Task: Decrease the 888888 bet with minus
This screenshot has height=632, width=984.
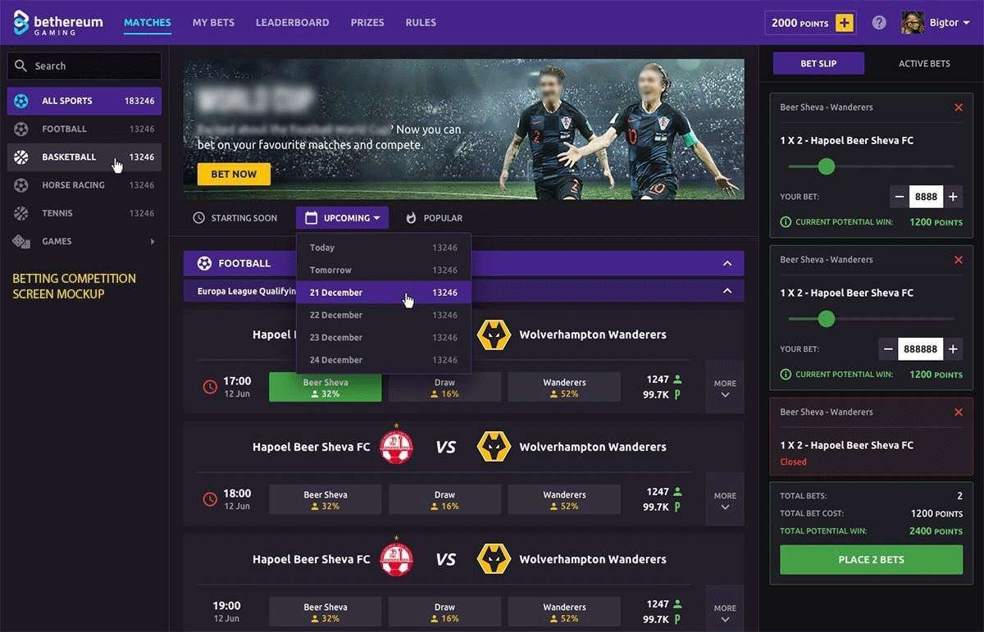Action: coord(888,349)
